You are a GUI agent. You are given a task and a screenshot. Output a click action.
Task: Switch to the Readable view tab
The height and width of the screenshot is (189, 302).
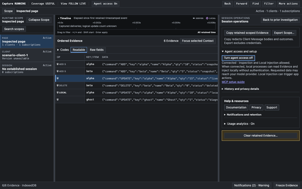[x=79, y=50]
